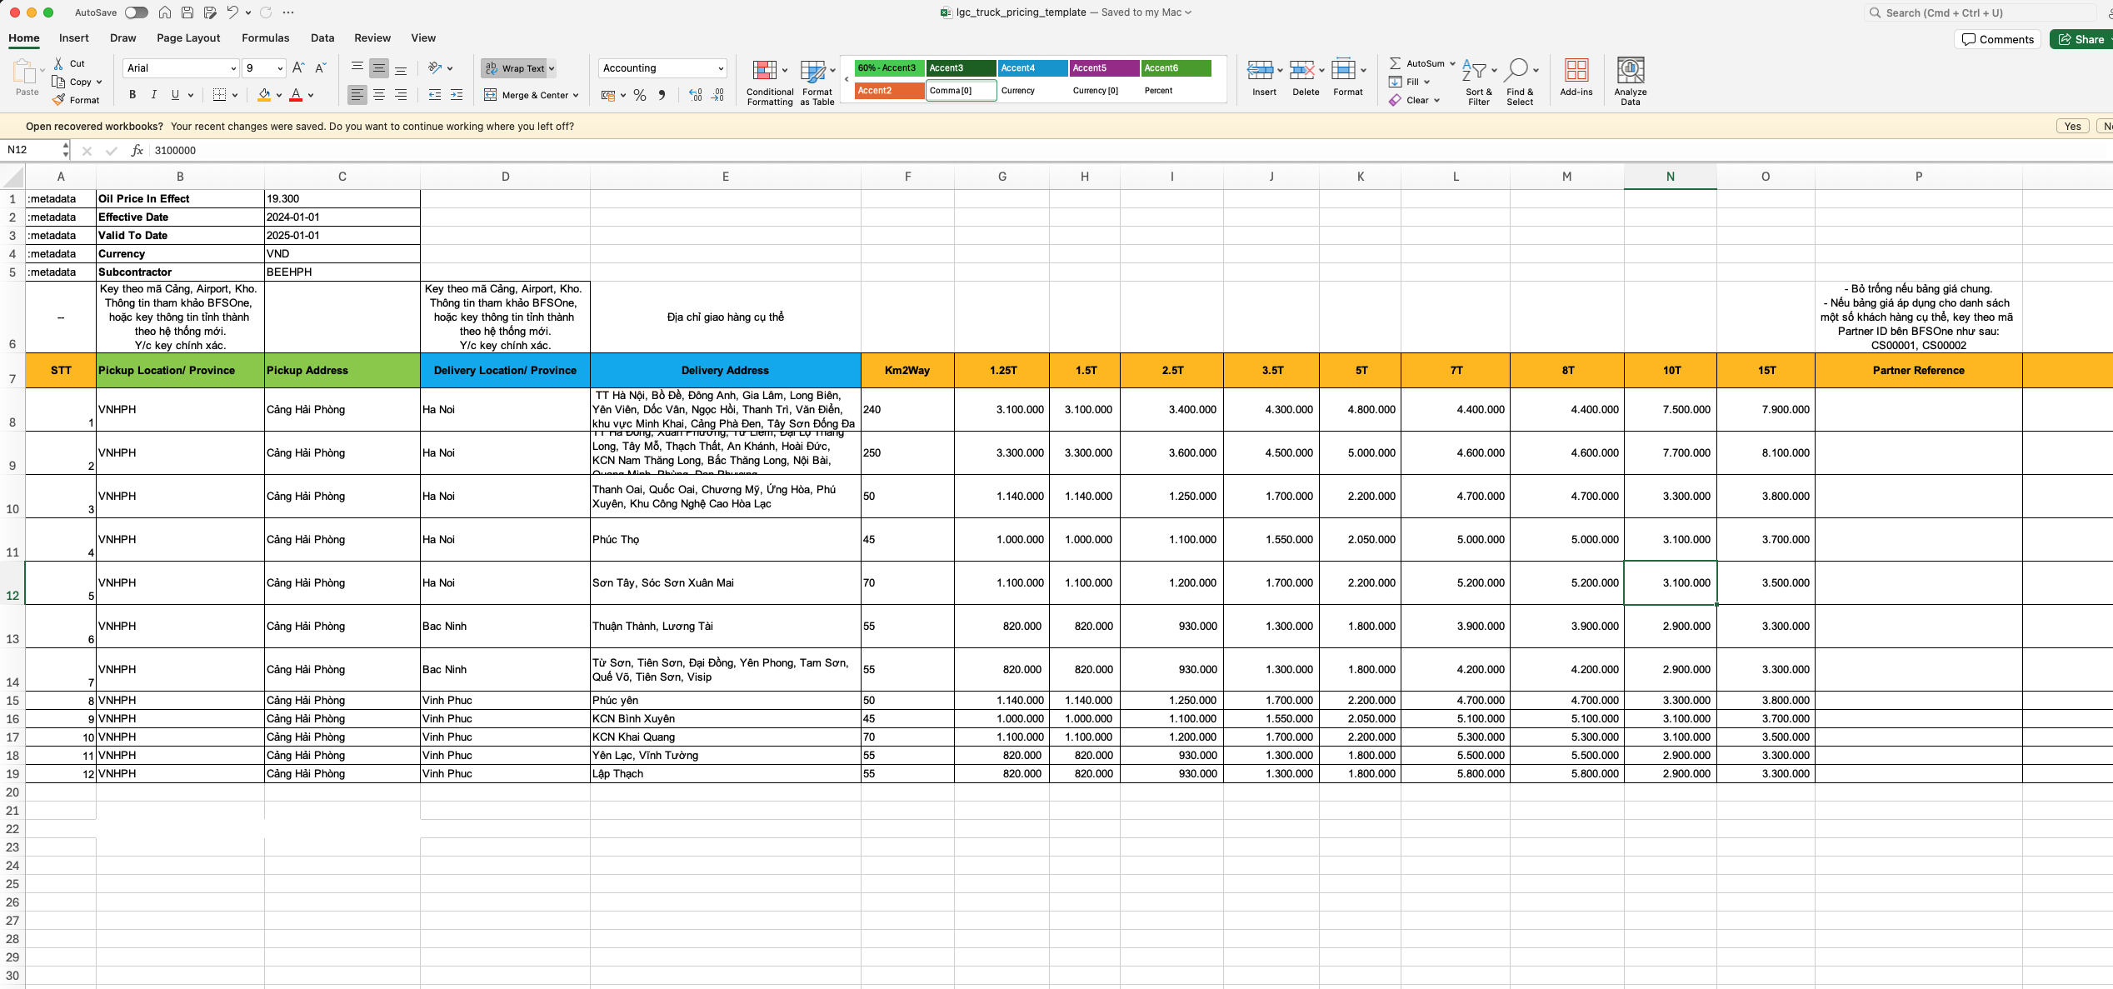
Task: Click the Wrap Text icon
Action: (490, 68)
